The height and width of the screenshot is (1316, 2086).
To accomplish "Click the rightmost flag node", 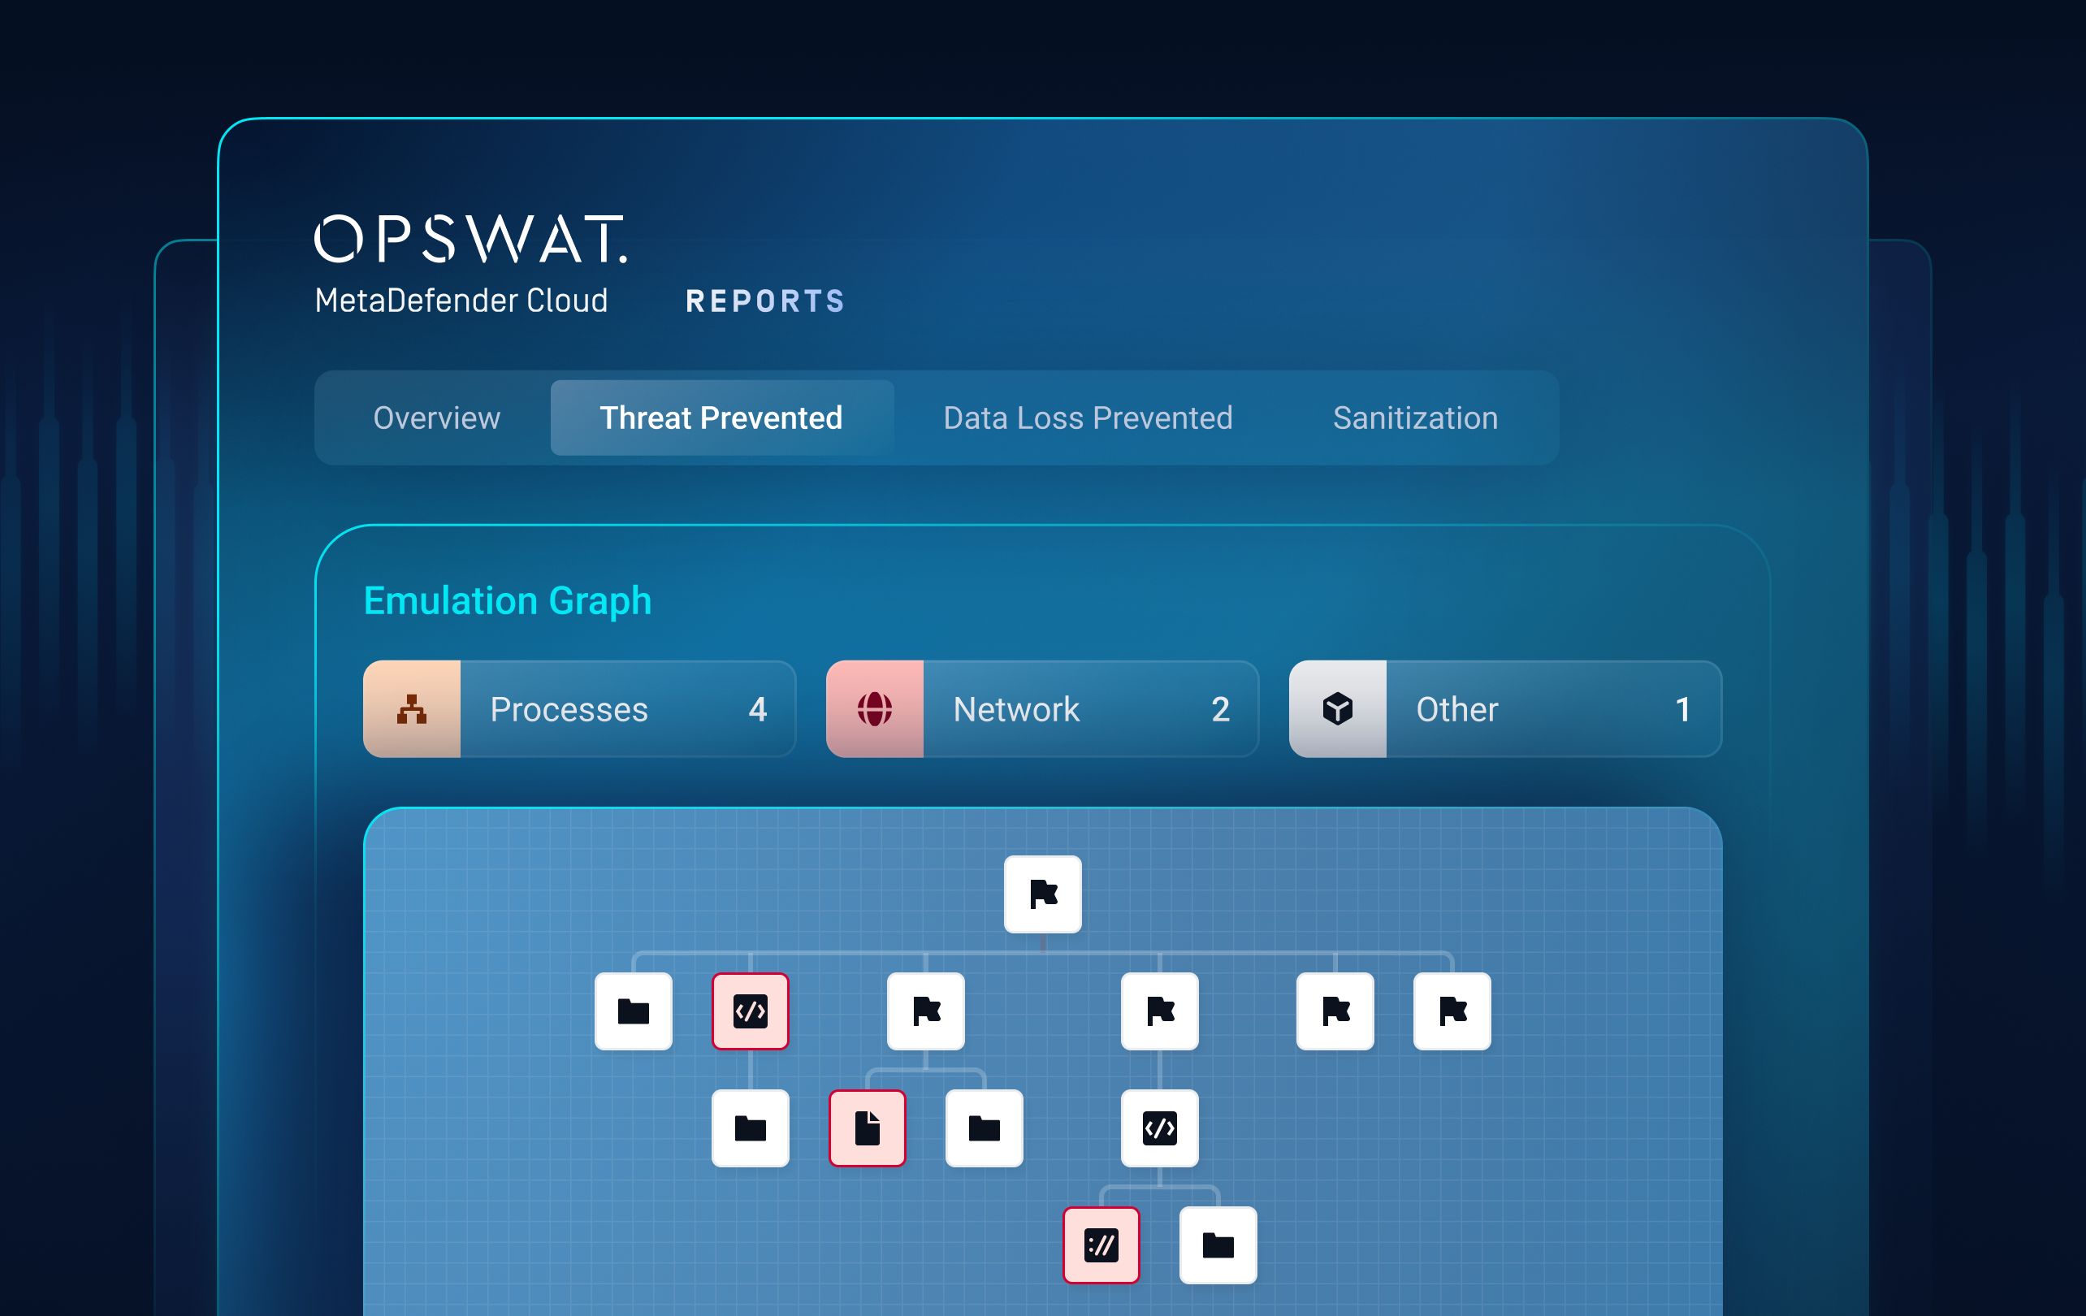I will click(x=1452, y=1011).
